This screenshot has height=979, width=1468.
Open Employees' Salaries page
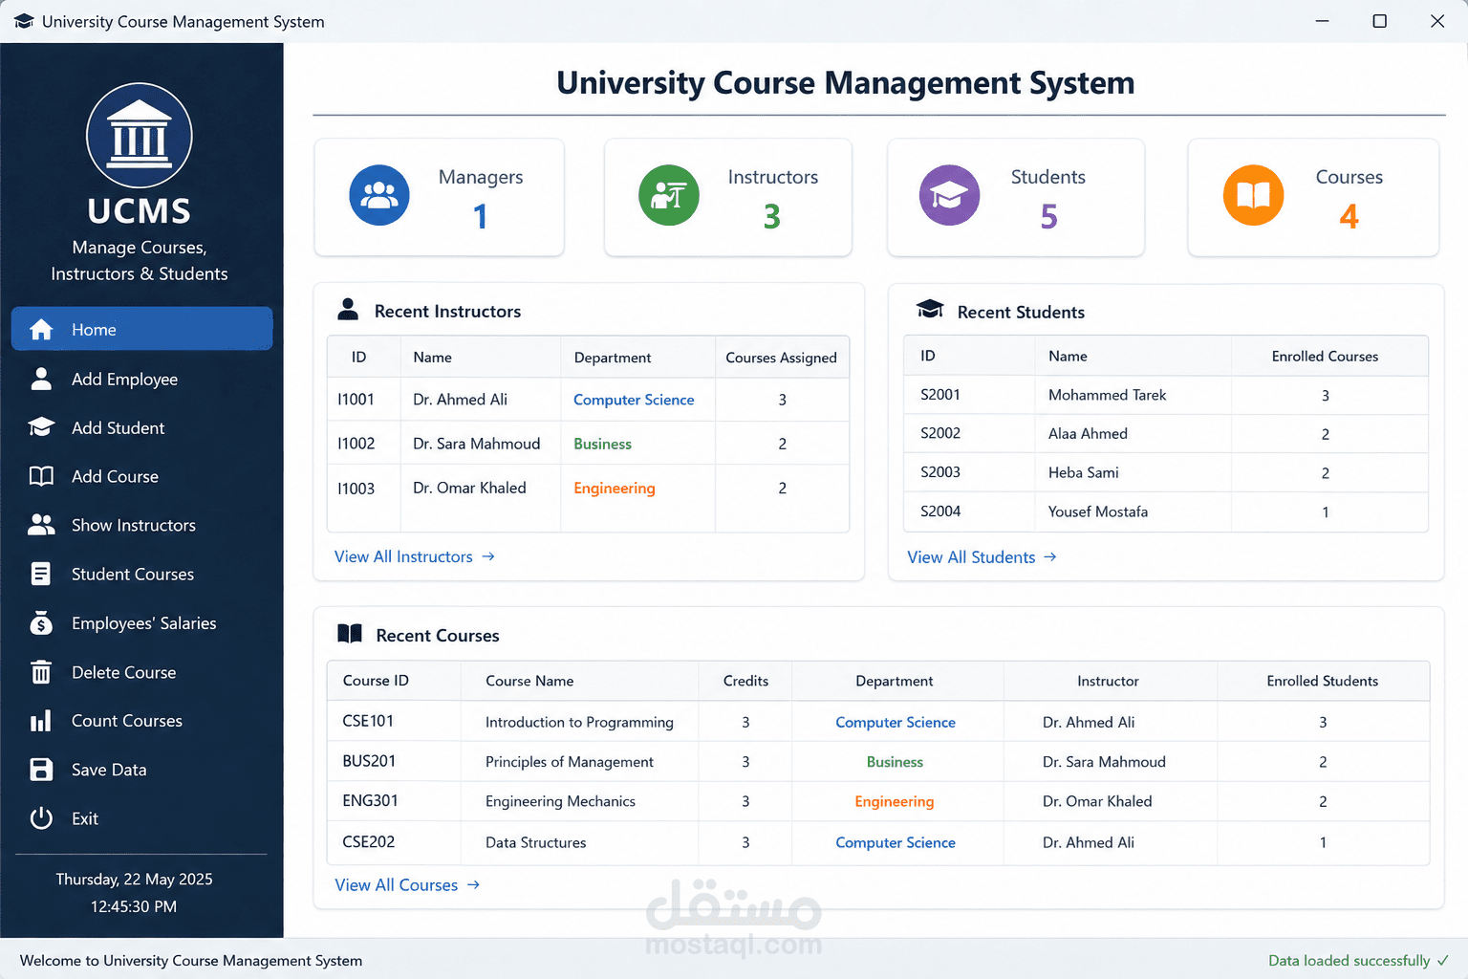point(141,623)
